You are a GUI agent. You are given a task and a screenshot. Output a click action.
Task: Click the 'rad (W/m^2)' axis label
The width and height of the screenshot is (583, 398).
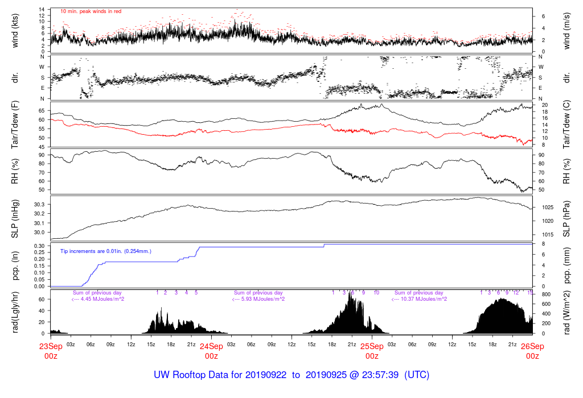(566, 312)
